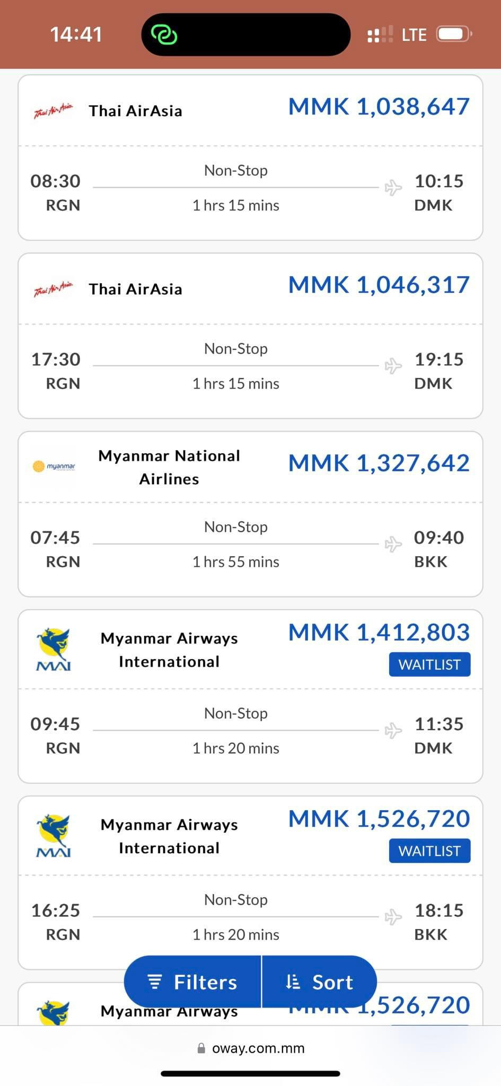Tap the oway.com.mm address bar
This screenshot has height=1086, width=501.
pos(250,1048)
